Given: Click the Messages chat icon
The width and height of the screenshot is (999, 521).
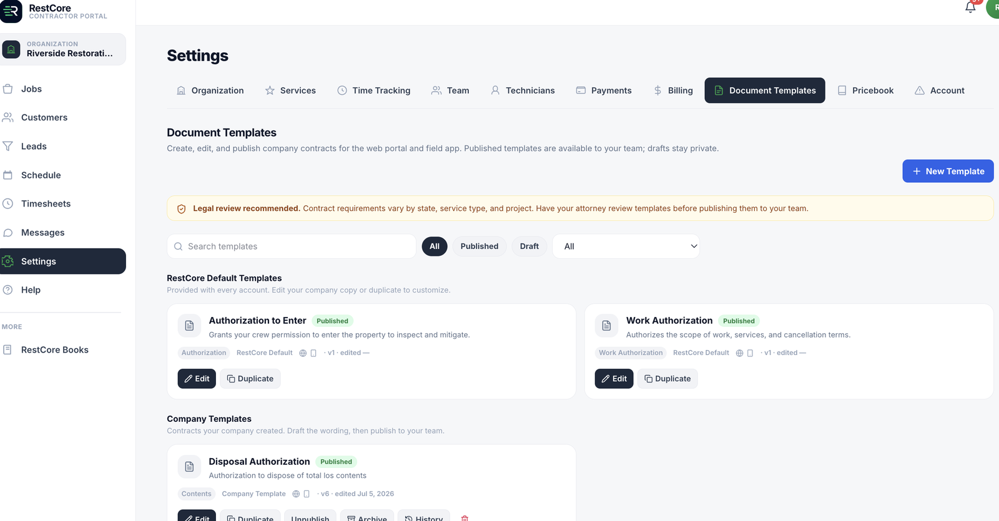Looking at the screenshot, I should tap(8, 233).
